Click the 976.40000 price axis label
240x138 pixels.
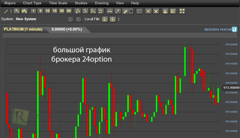(231, 63)
